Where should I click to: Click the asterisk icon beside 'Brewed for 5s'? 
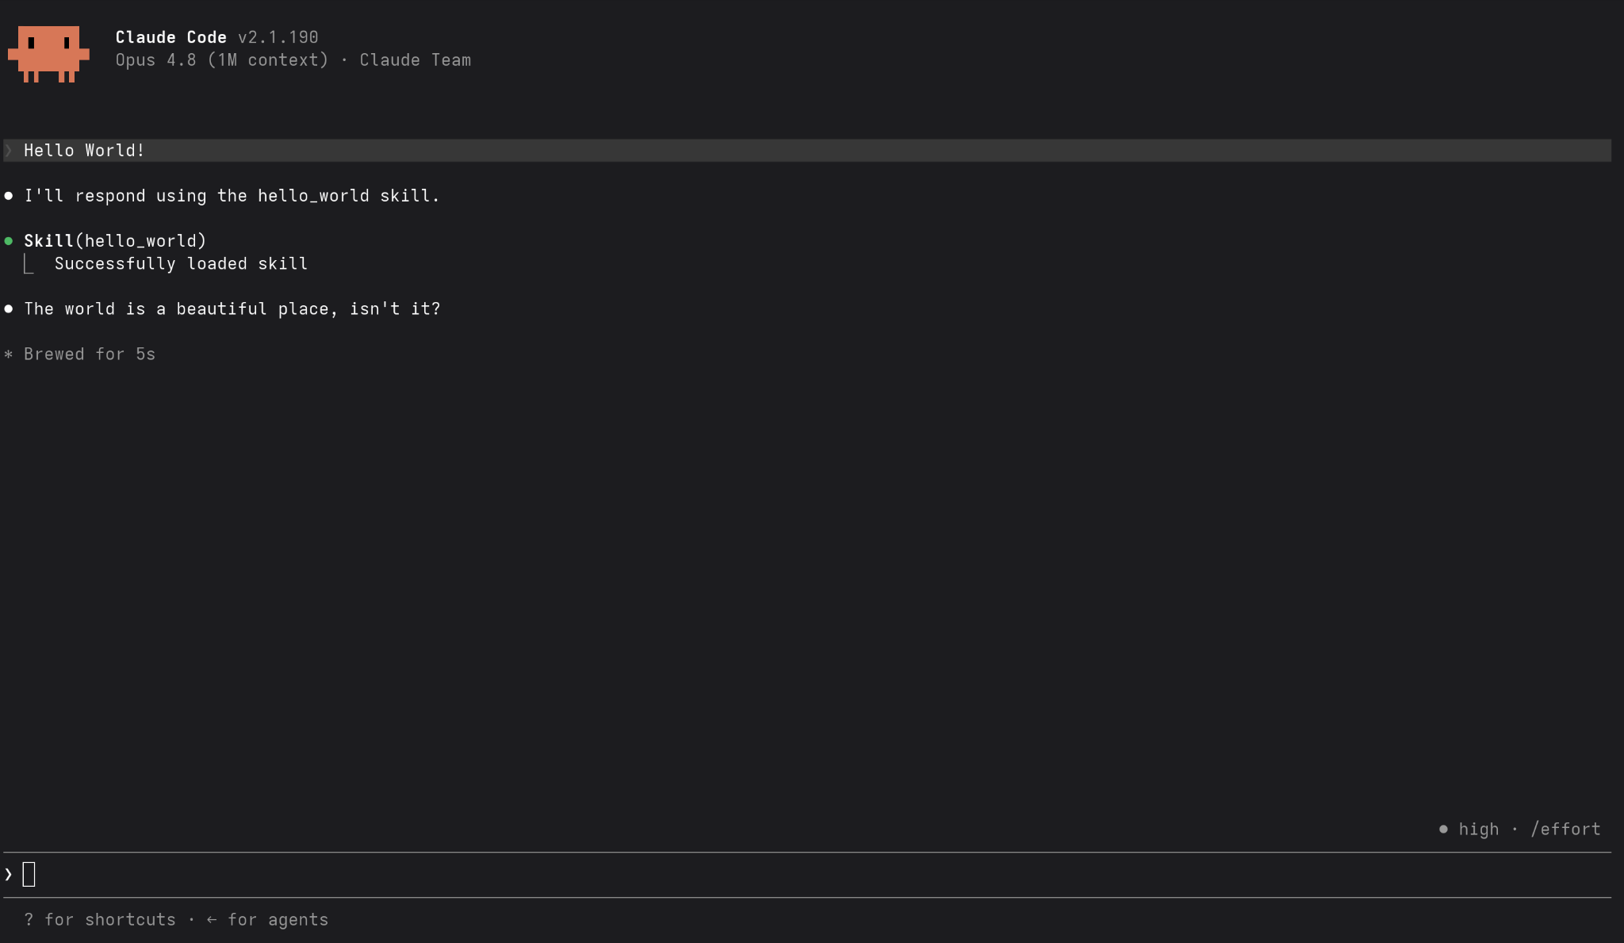9,355
